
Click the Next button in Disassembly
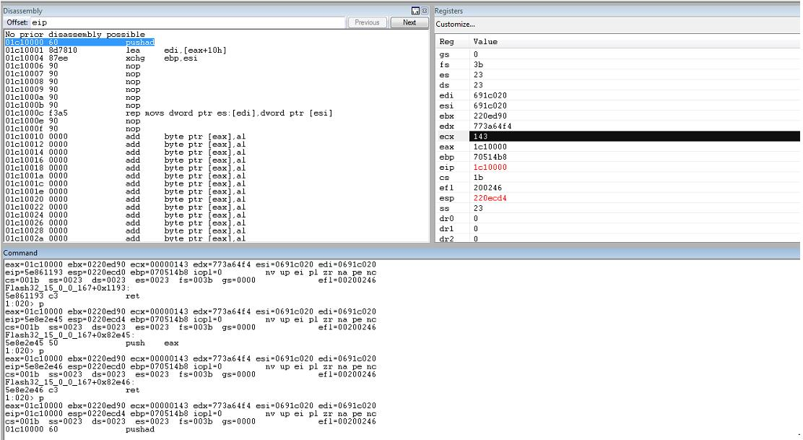pyautogui.click(x=409, y=22)
